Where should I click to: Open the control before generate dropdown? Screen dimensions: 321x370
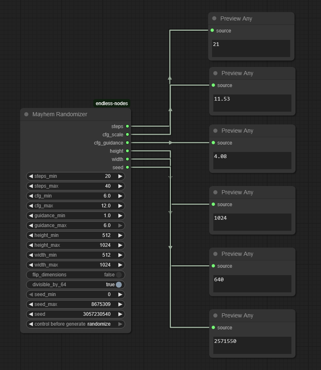[x=76, y=324]
